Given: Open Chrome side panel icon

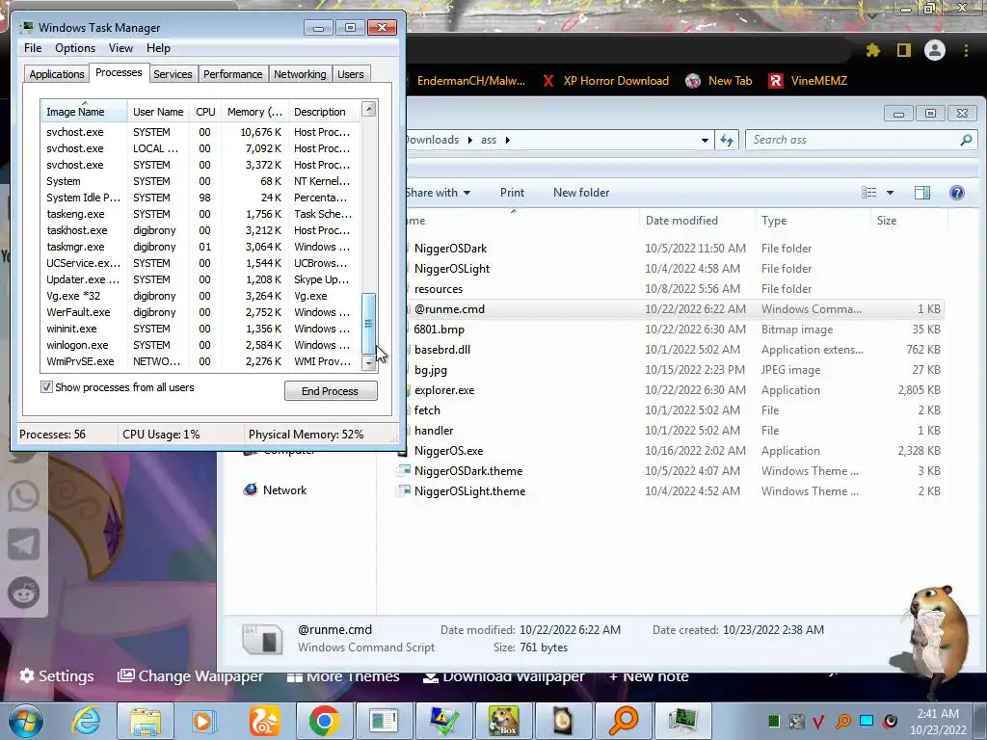Looking at the screenshot, I should (x=904, y=50).
